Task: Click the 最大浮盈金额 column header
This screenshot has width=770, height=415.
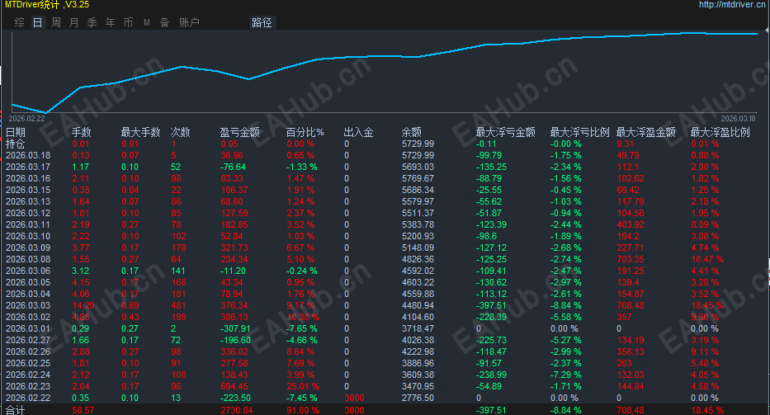Action: (x=645, y=132)
